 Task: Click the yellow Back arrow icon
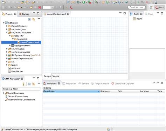[19, 7]
